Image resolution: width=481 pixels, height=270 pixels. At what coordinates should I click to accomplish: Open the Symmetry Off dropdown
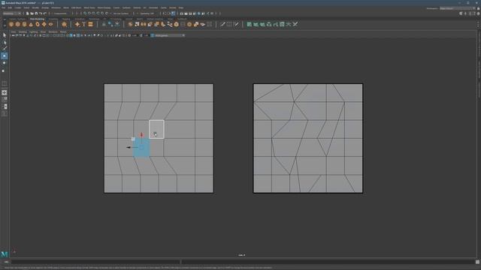[x=147, y=13]
